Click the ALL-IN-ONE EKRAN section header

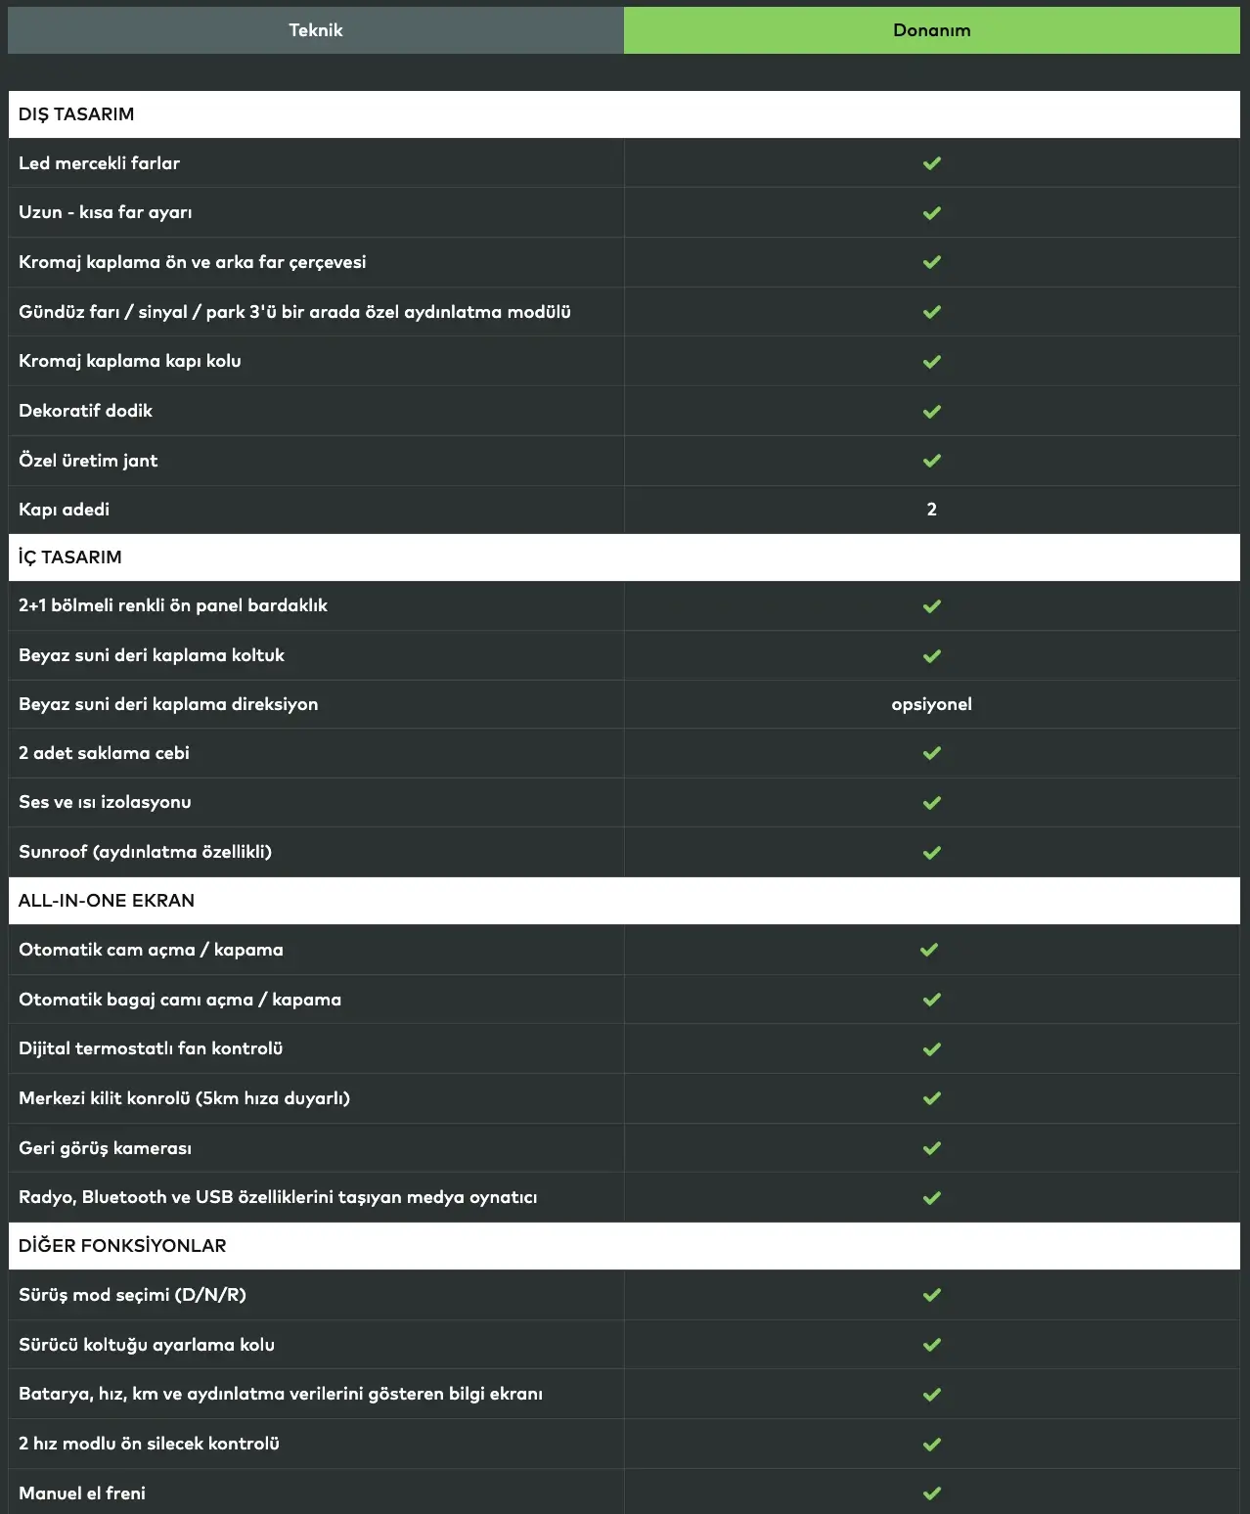point(107,901)
